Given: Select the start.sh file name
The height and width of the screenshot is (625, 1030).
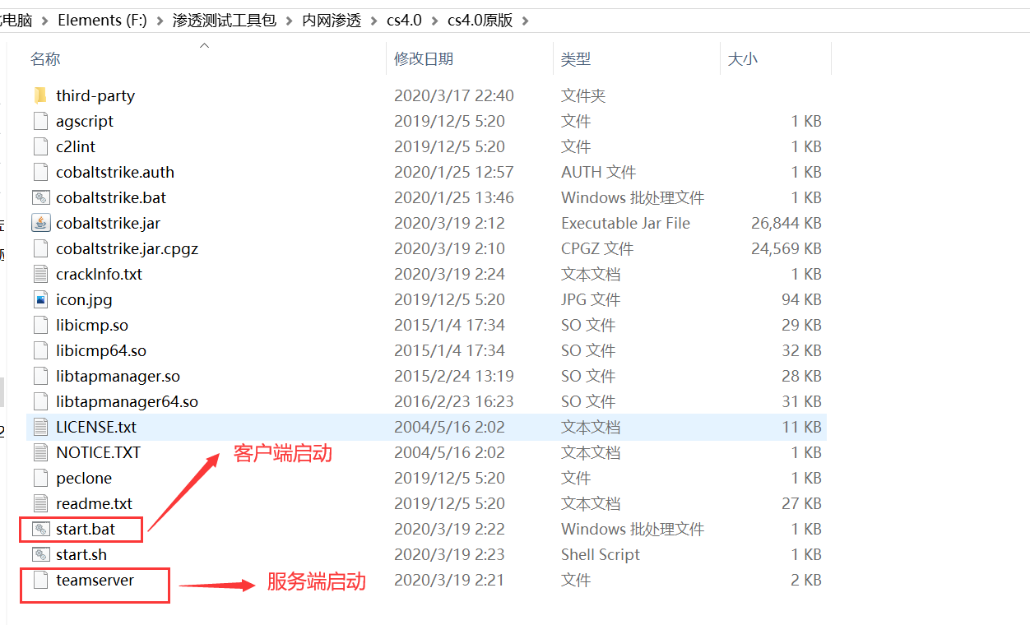Looking at the screenshot, I should click(x=81, y=554).
